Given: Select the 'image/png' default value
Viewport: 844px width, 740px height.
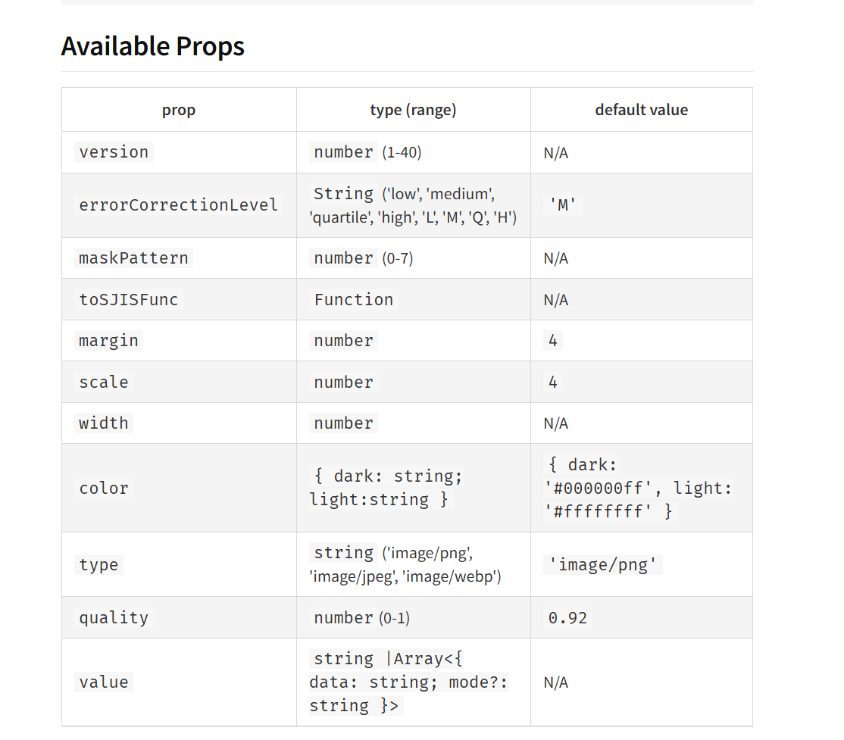Looking at the screenshot, I should pos(603,564).
